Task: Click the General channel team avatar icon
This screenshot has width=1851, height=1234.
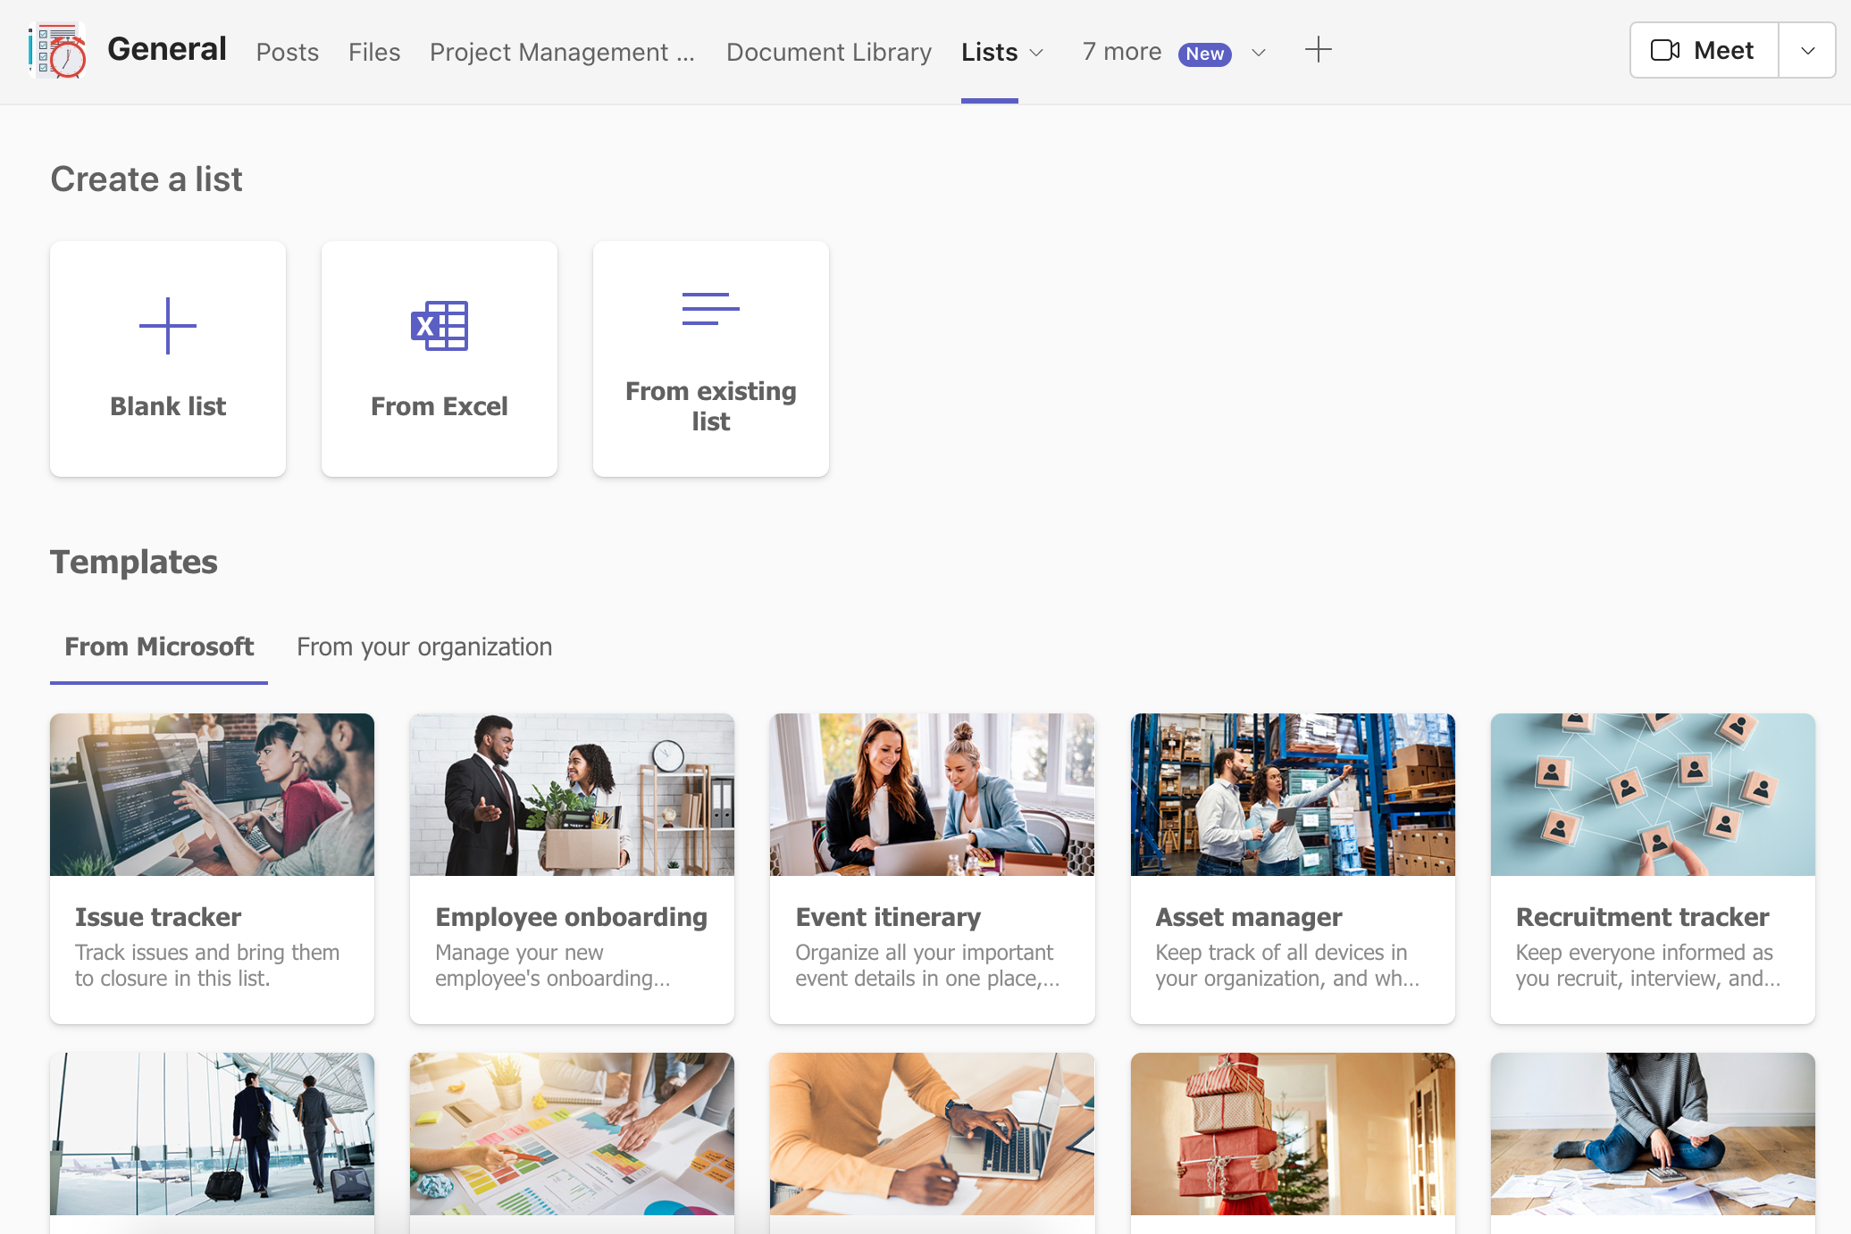Action: tap(57, 51)
